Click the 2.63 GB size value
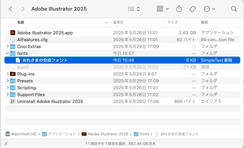 pos(187,33)
